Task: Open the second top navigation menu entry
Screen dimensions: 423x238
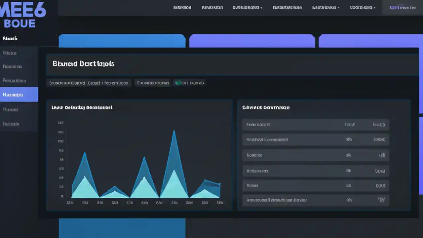Action: 212,7
